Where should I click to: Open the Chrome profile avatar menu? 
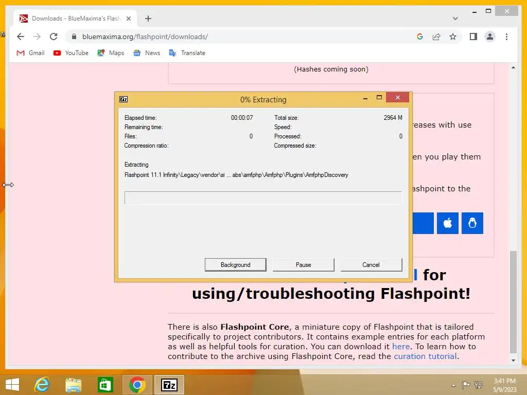tap(490, 37)
